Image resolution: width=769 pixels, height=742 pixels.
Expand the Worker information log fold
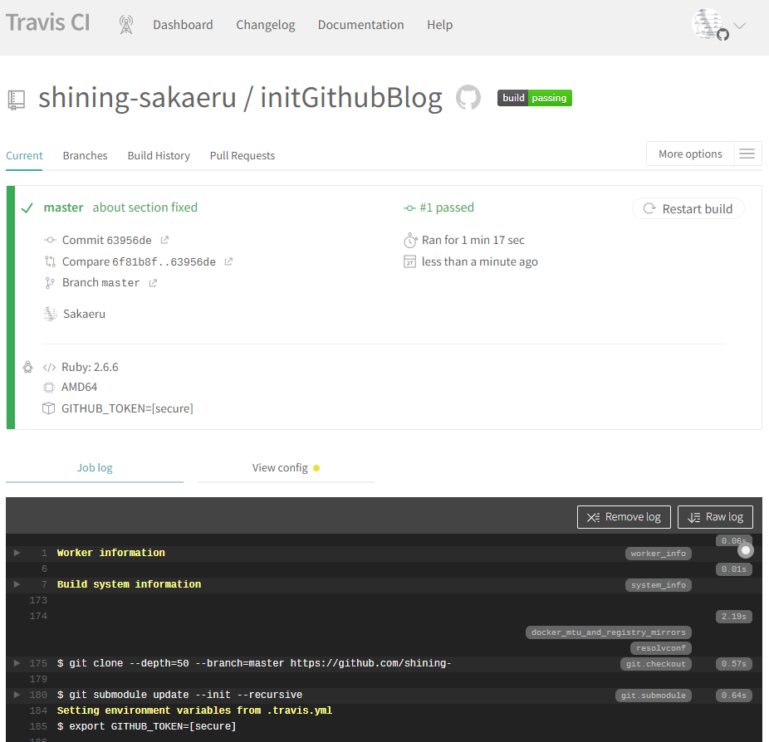click(x=17, y=553)
